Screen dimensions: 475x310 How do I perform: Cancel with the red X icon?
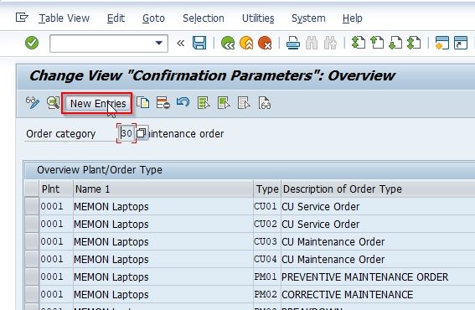(265, 43)
